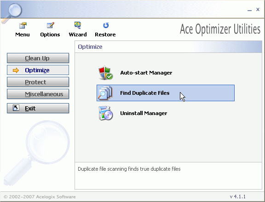Click the Optimize panel header title

click(x=90, y=47)
